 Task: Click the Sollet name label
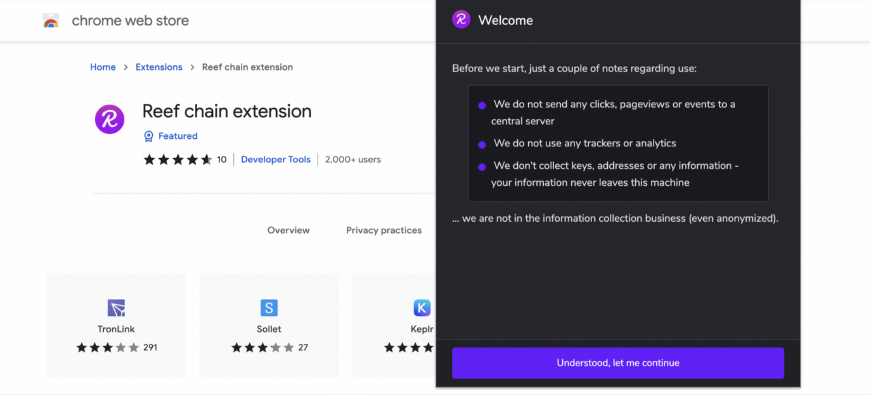[269, 329]
